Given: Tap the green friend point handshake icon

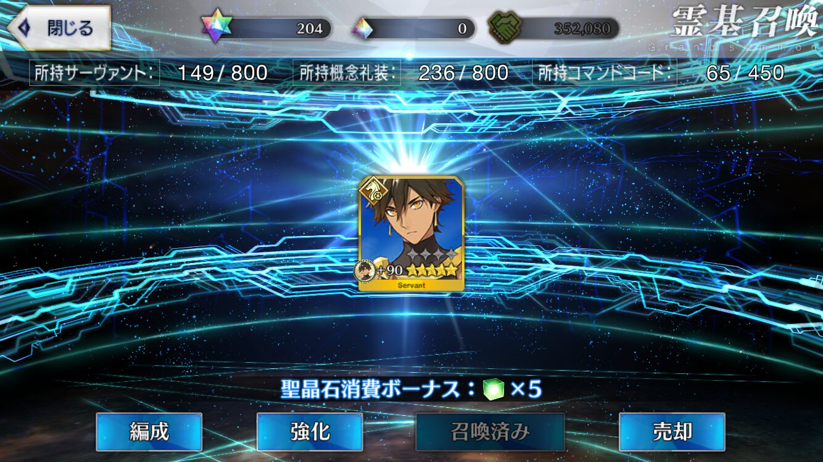Looking at the screenshot, I should pos(504,28).
